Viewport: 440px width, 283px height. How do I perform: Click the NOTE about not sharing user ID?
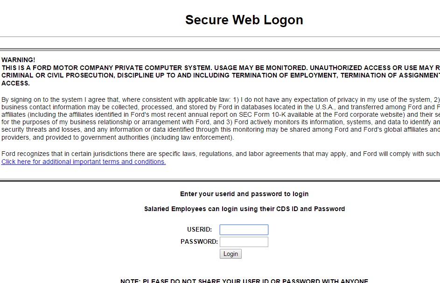click(x=244, y=281)
